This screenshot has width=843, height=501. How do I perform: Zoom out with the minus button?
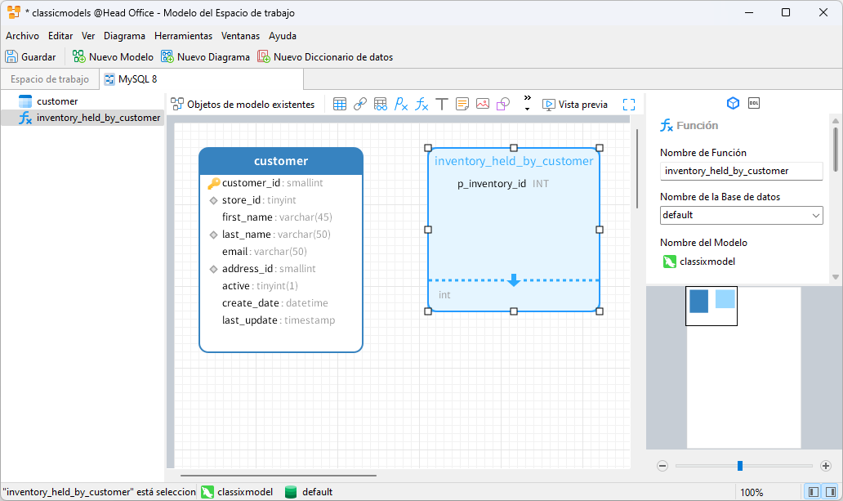(x=662, y=466)
